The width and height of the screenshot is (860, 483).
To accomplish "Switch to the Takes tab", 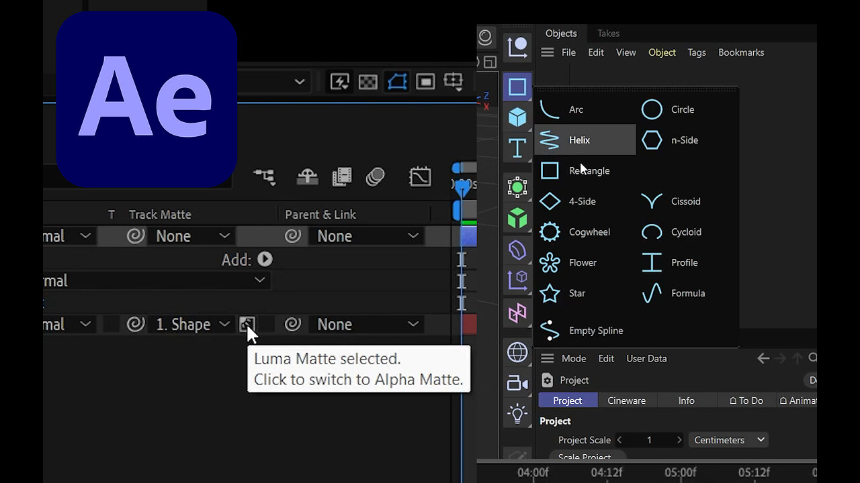I will tap(609, 34).
